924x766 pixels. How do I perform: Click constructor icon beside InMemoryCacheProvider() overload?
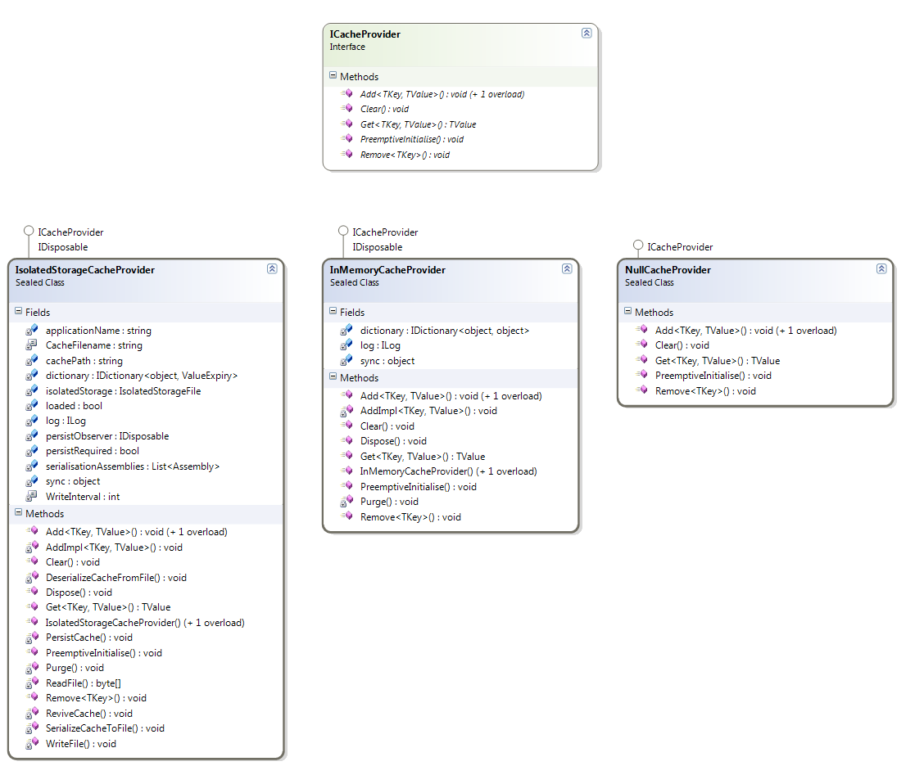346,471
